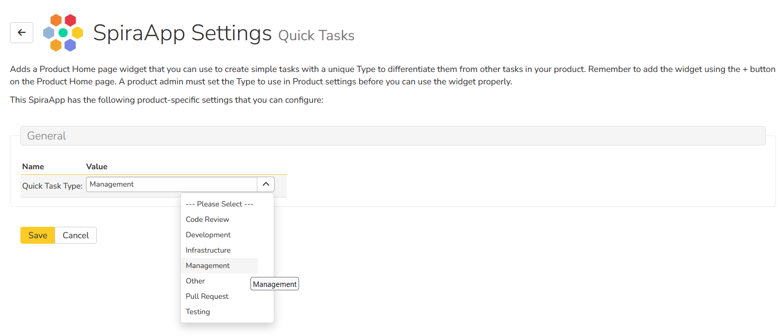This screenshot has height=336, width=781.
Task: Click the SpiraApp hexagon logo
Action: coord(63,33)
